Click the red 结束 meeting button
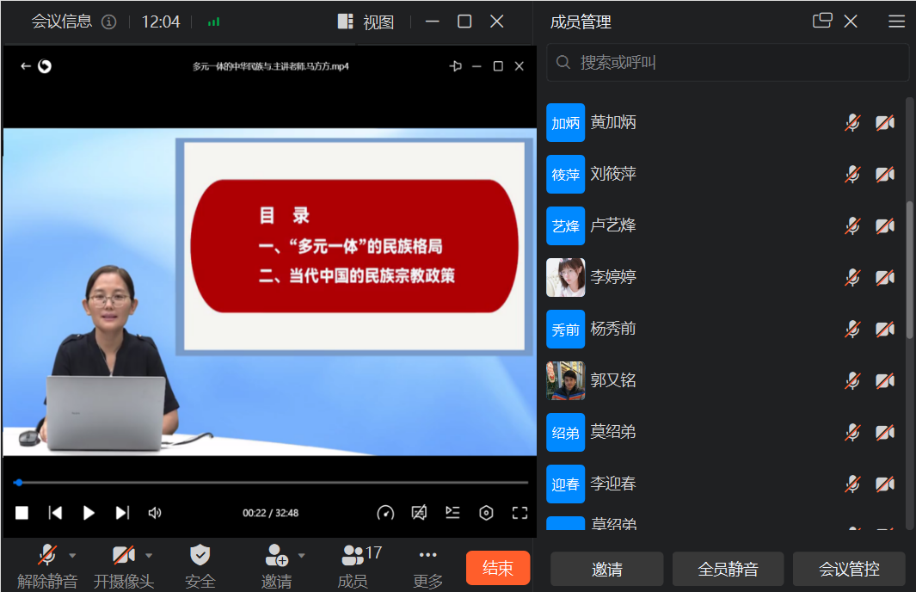 498,568
